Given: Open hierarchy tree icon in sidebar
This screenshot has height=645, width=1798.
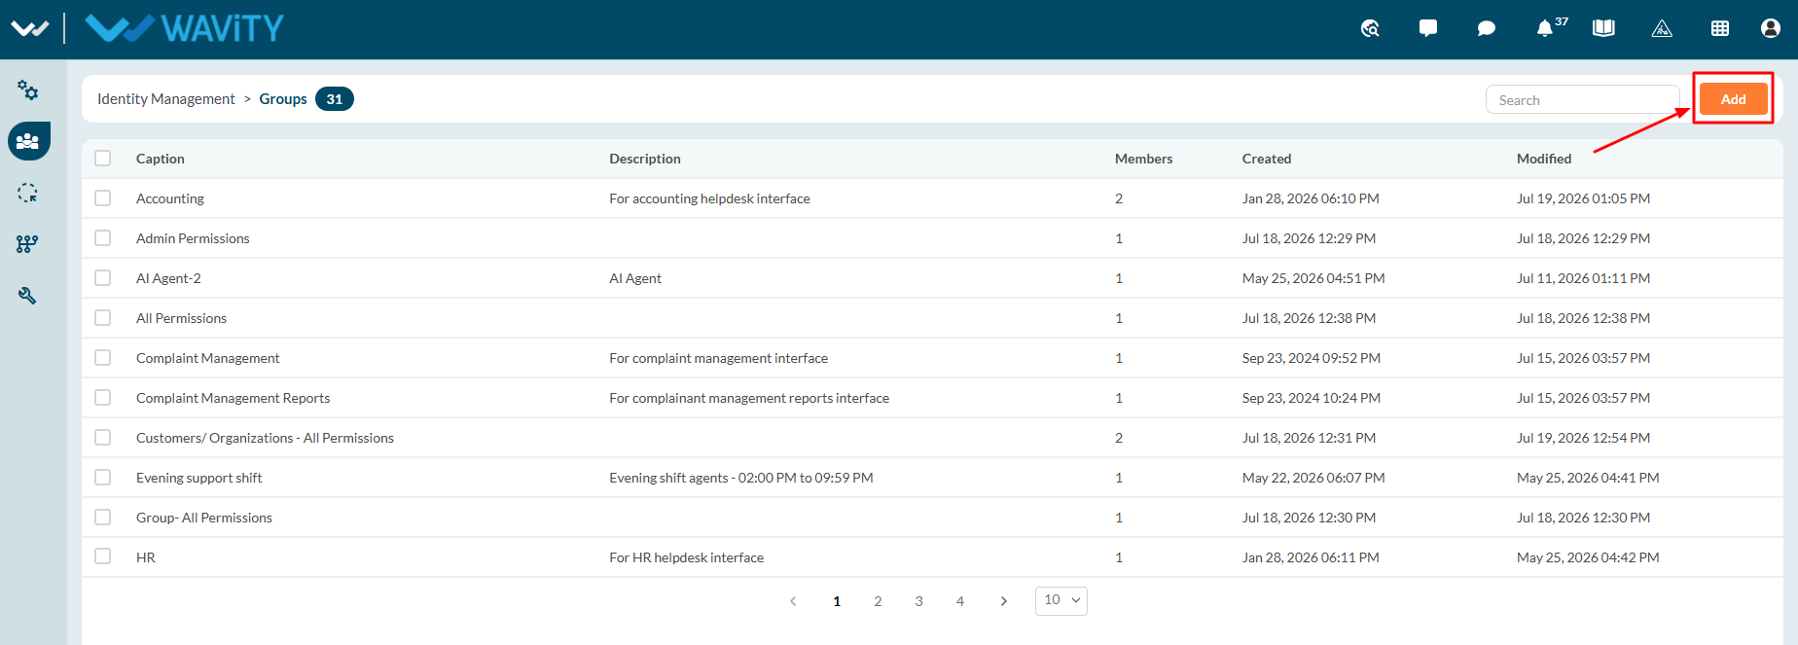Looking at the screenshot, I should tap(28, 243).
